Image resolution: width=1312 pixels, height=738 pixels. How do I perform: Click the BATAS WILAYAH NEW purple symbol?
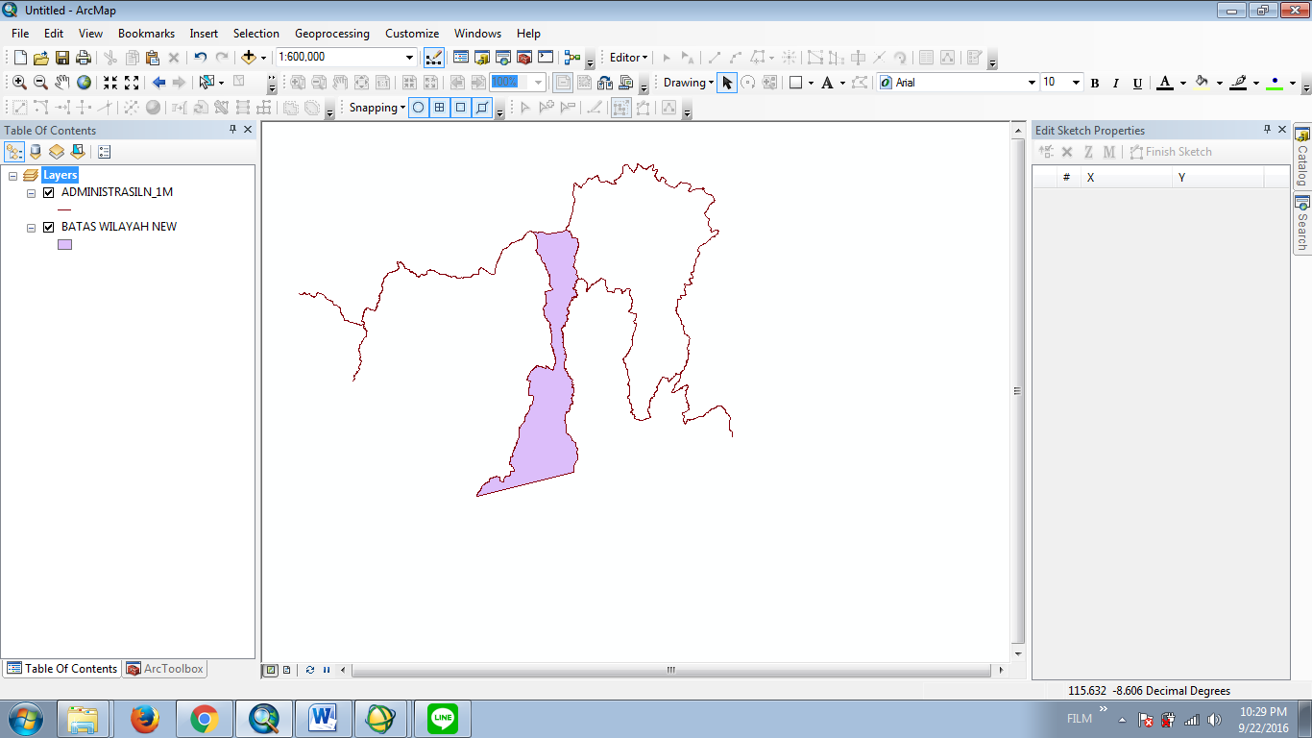point(65,245)
